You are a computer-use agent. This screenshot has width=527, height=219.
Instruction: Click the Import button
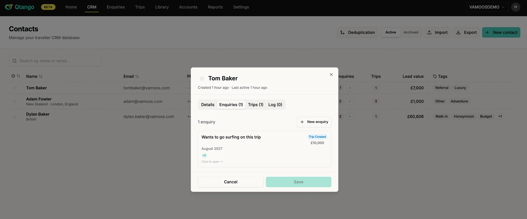(x=437, y=32)
